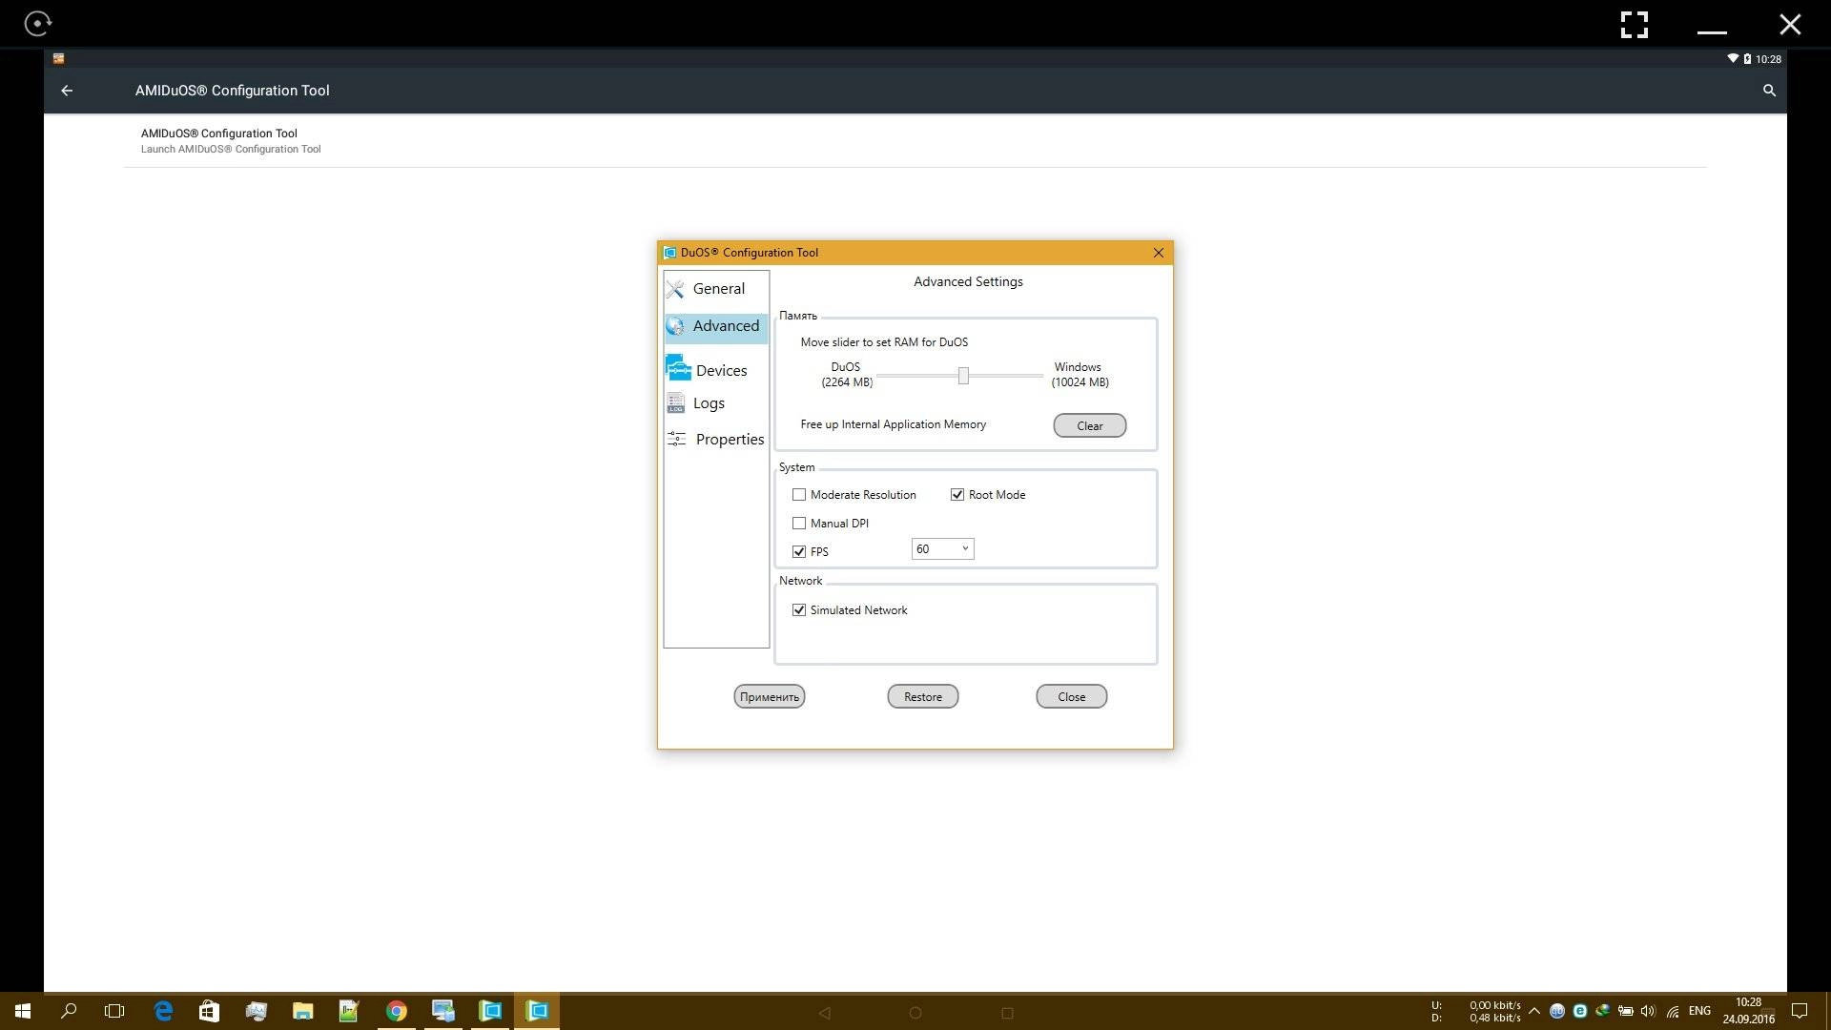
Task: Open Google Chrome from taskbar
Action: click(x=396, y=1011)
